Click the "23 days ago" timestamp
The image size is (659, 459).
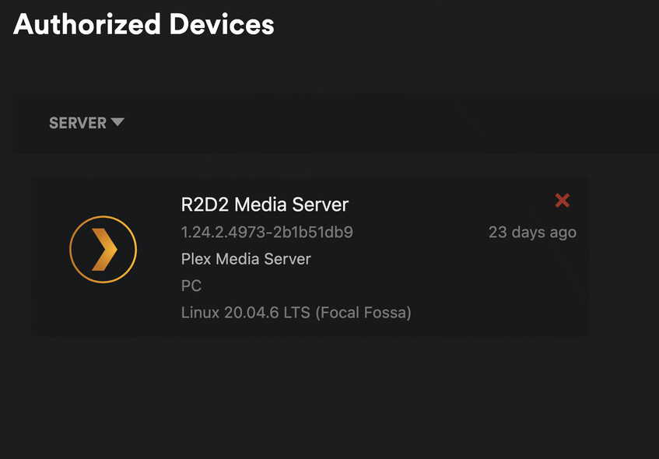point(532,232)
